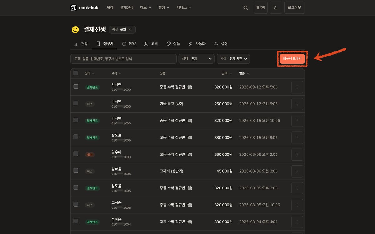Screen dimensions: 375x234
Task: Switch to the 자동화 tab
Action: 197,44
